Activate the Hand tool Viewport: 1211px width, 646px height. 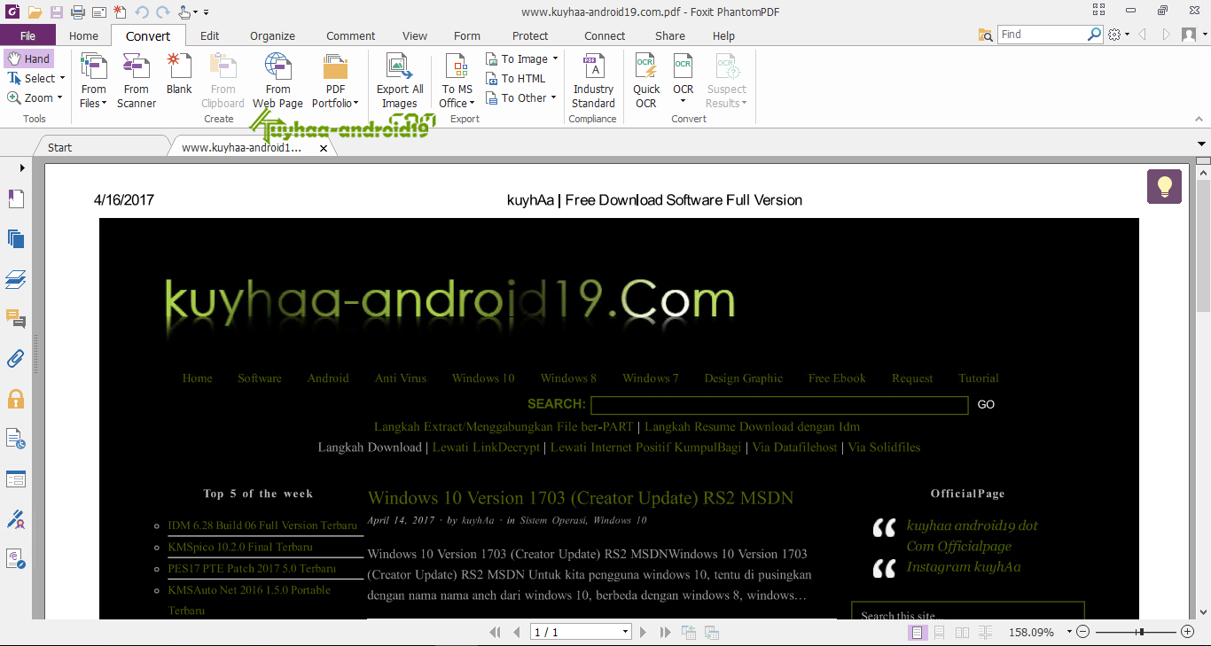click(x=29, y=58)
